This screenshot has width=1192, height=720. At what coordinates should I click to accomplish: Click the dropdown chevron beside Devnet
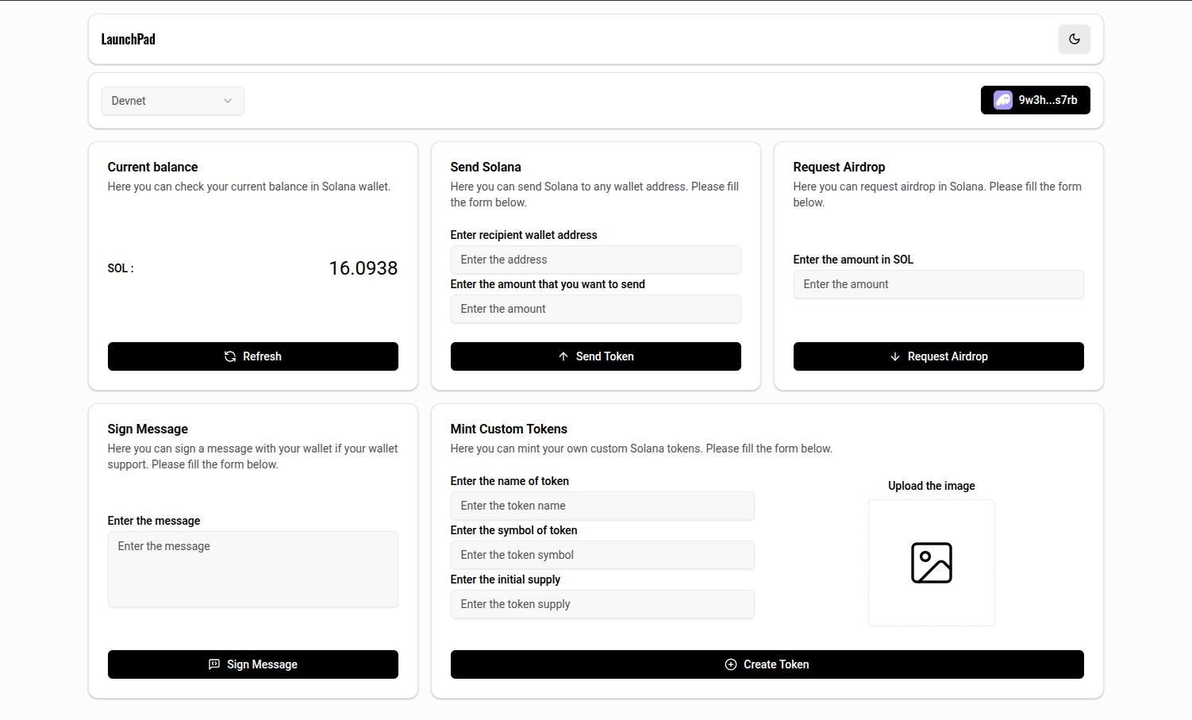coord(228,101)
